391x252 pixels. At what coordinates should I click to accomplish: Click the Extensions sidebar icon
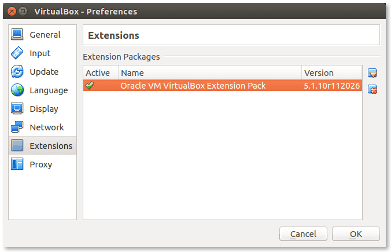(17, 145)
